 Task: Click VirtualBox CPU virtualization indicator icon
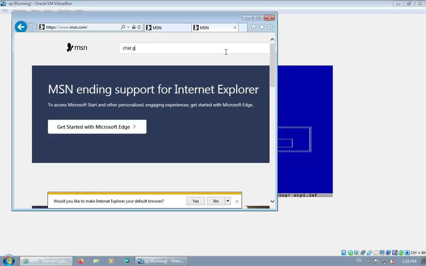tap(395, 253)
